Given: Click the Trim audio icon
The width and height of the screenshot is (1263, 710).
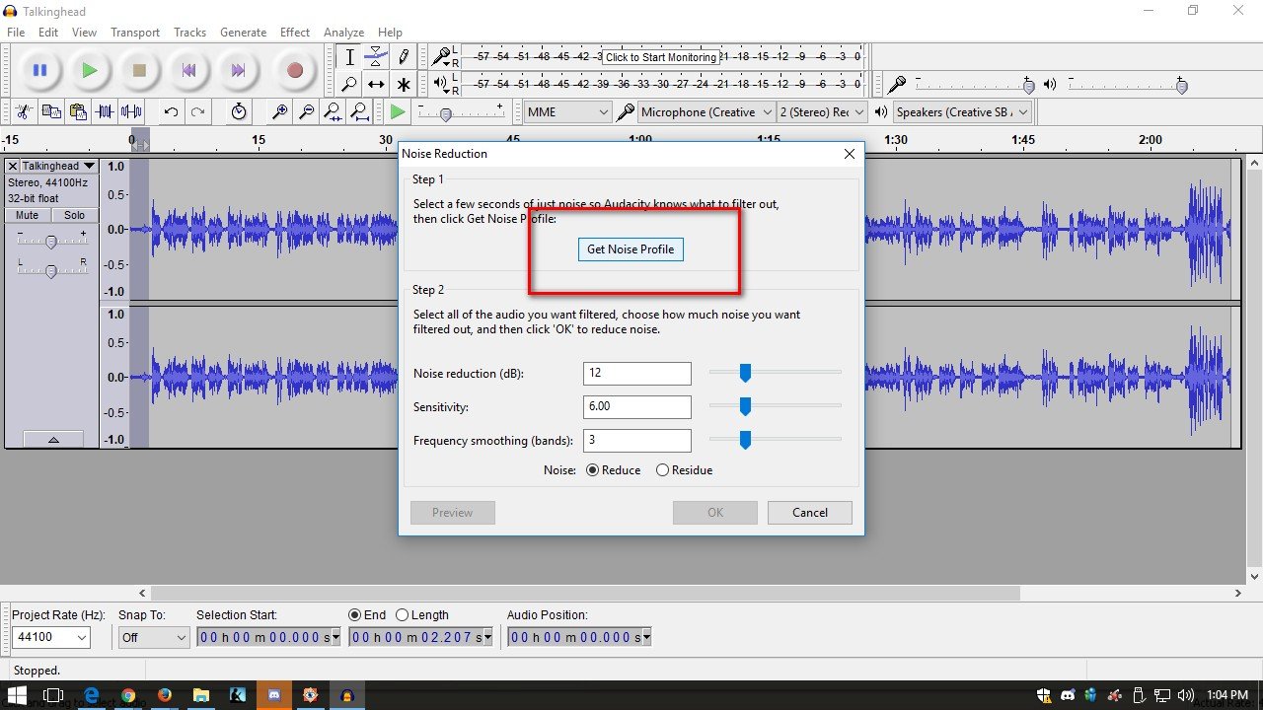Looking at the screenshot, I should tap(105, 111).
